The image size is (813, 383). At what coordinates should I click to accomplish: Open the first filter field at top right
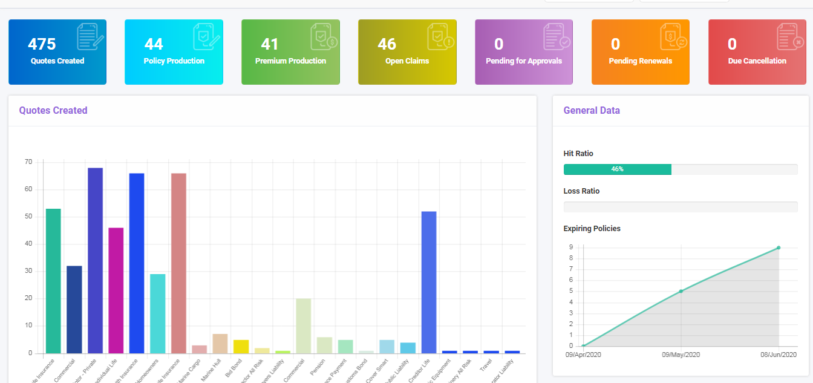click(x=588, y=2)
